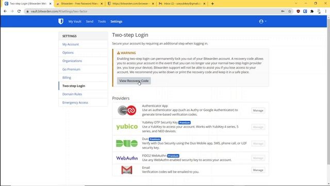Open Domain Rules settings

[x=72, y=94]
